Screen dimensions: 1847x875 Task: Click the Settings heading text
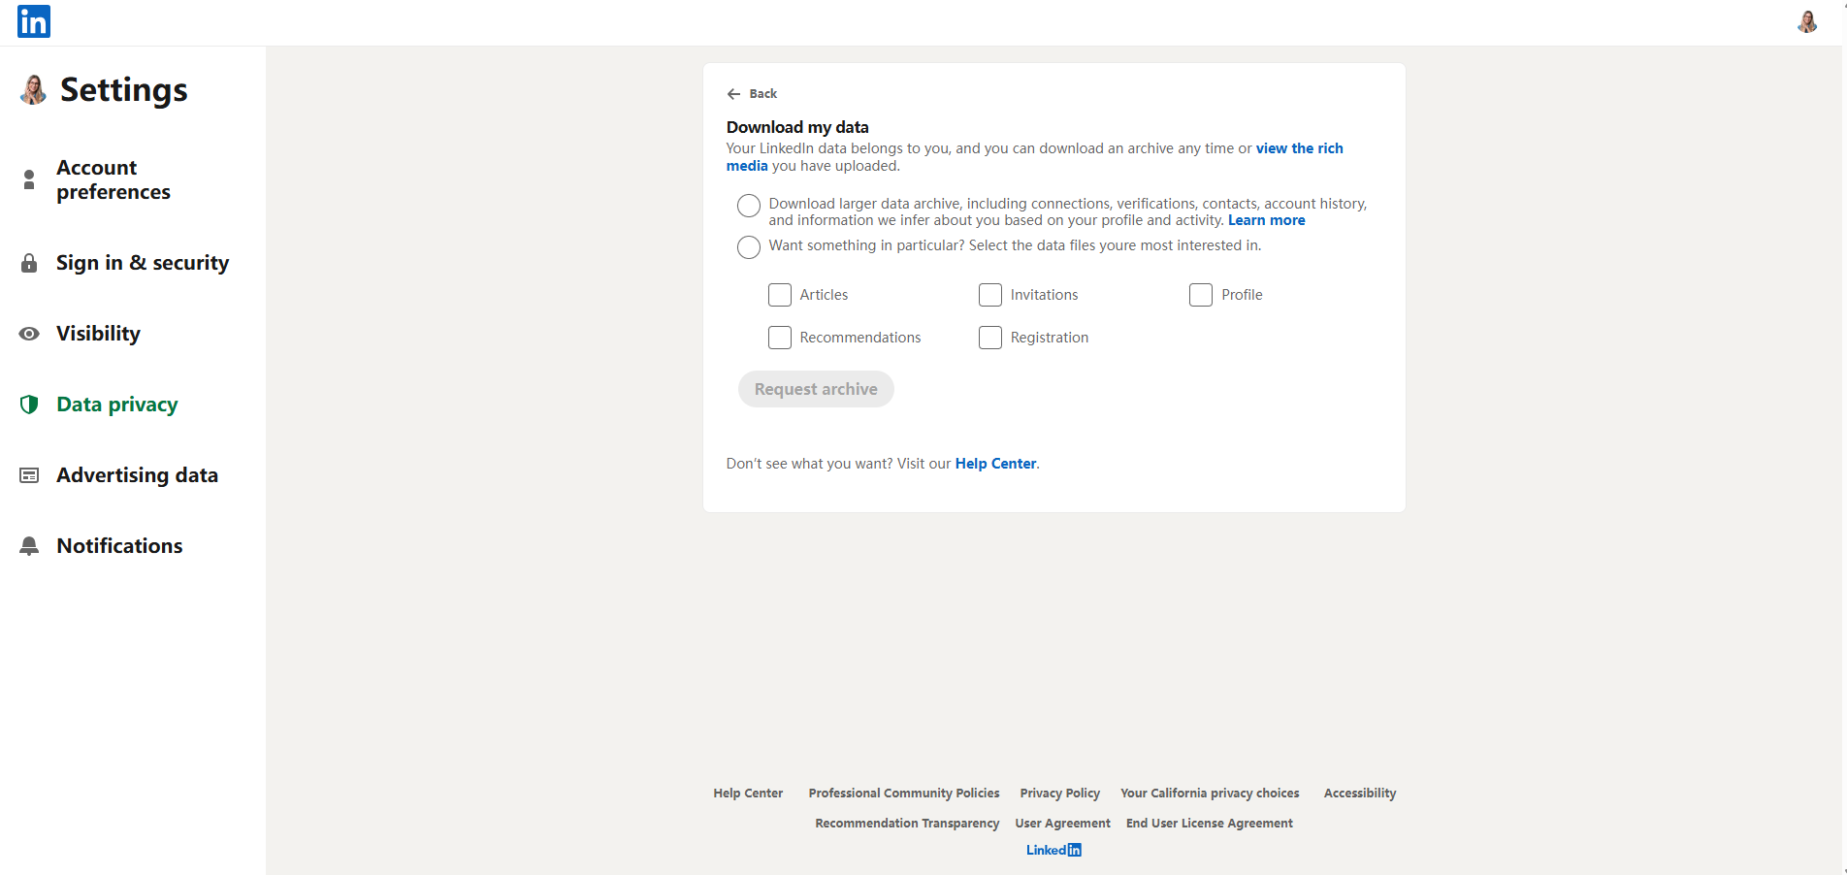point(124,90)
